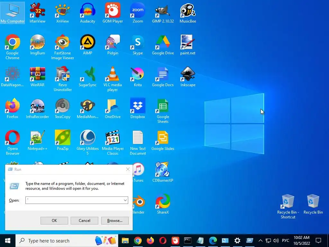Dismiss Run with the Cancel button

(84, 221)
